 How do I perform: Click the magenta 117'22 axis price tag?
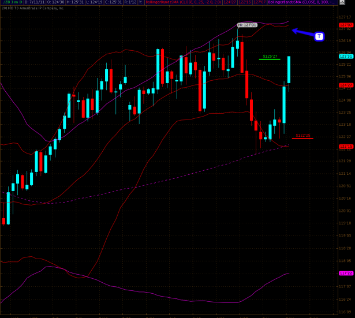pyautogui.click(x=346, y=274)
